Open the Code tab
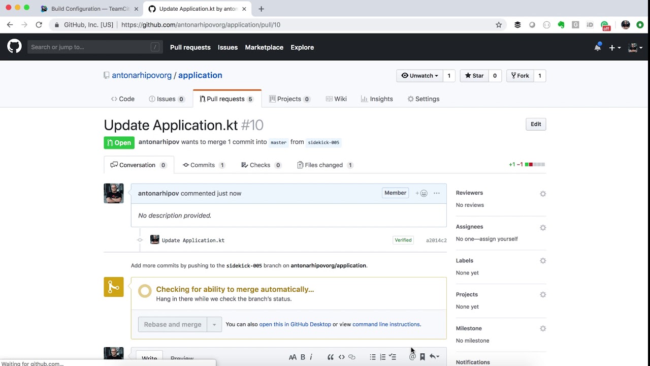This screenshot has height=366, width=650. [123, 99]
